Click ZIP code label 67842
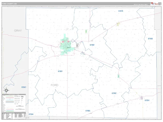The image size is (163, 122). [114, 93]
